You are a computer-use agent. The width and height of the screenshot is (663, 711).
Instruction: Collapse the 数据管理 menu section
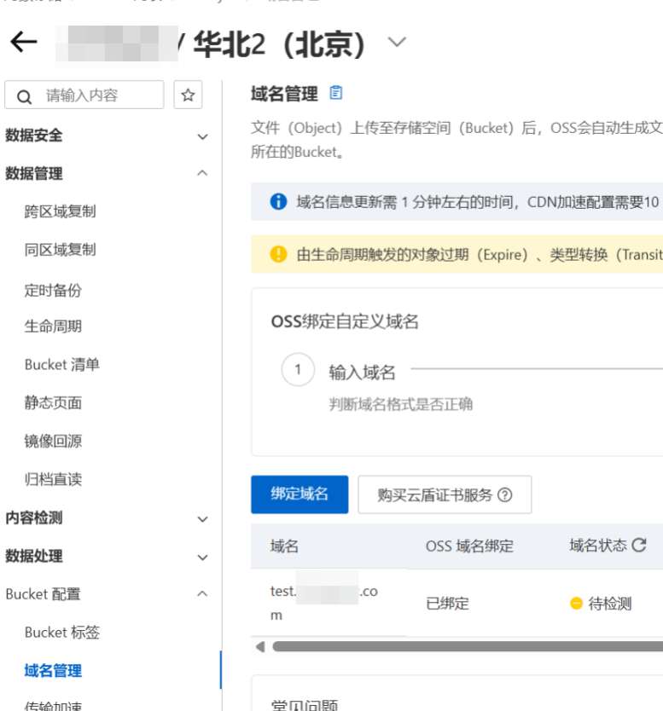[202, 174]
